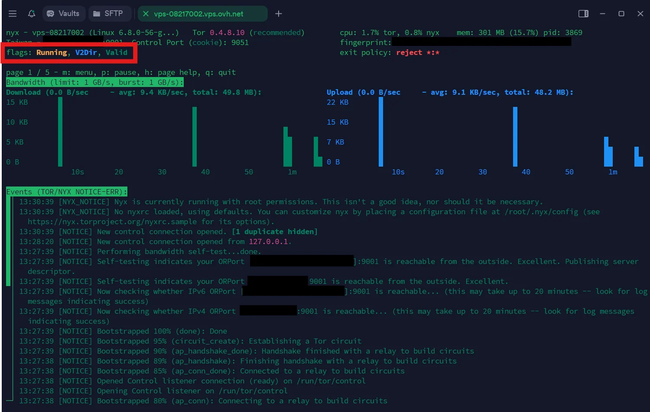650x412 pixels.
Task: Click the 127.0.0.1 address in events
Action: click(268, 241)
